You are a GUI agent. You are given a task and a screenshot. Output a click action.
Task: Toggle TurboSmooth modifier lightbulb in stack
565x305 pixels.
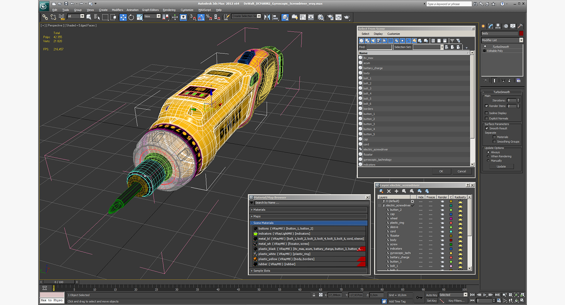point(485,47)
